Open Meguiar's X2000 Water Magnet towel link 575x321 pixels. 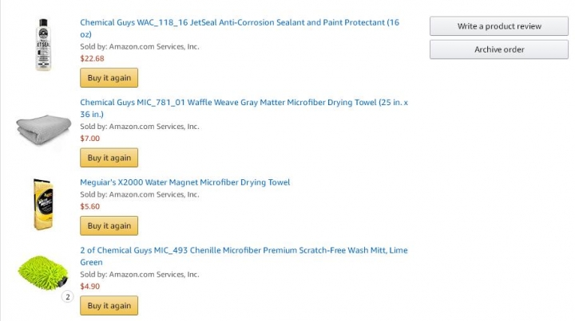pos(184,182)
